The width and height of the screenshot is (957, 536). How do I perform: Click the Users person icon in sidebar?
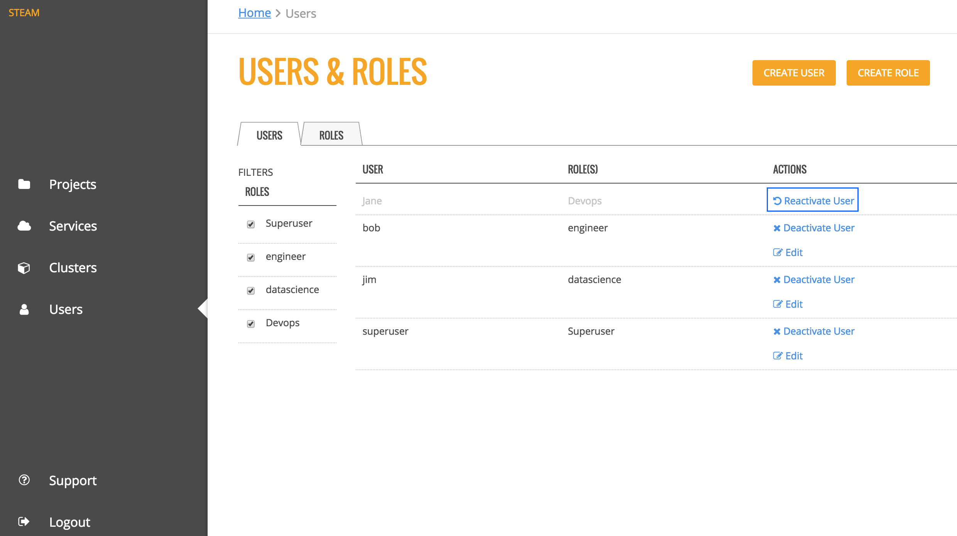click(24, 309)
